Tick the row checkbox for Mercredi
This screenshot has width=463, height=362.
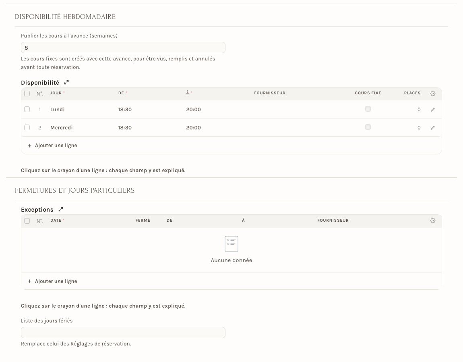27,127
